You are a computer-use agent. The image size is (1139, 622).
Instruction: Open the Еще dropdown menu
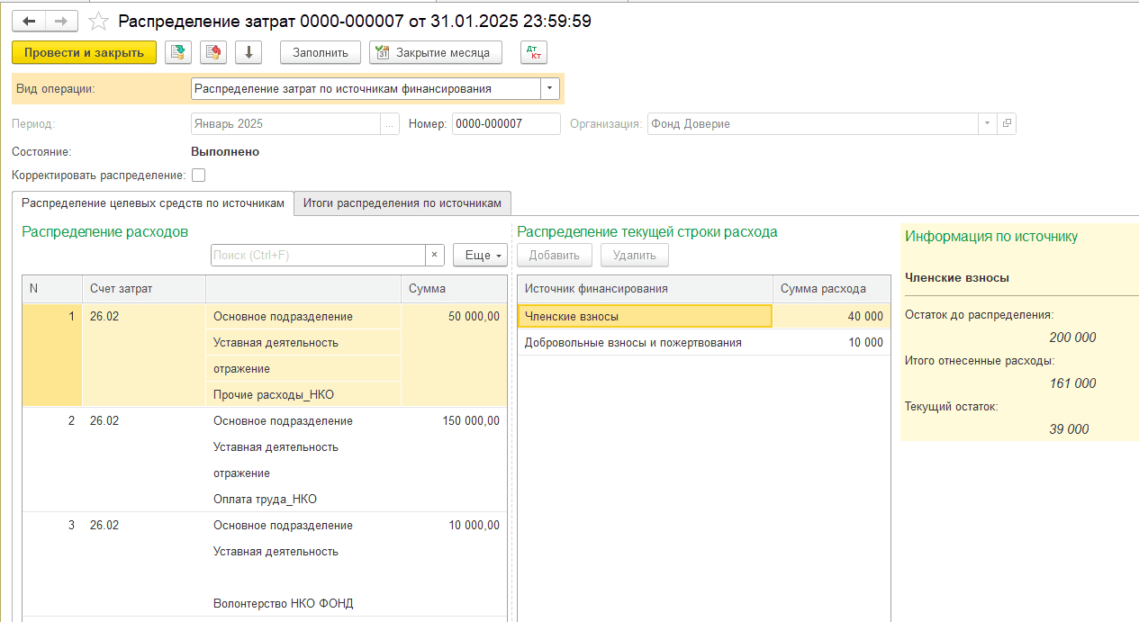(x=480, y=255)
